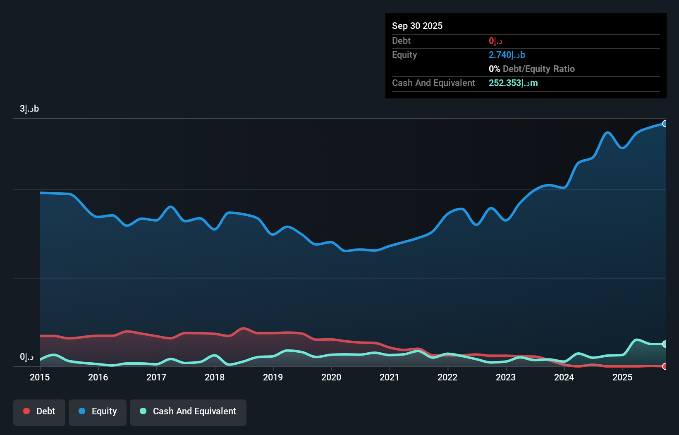
Task: Click the 2020 x-axis label
Action: [x=331, y=377]
